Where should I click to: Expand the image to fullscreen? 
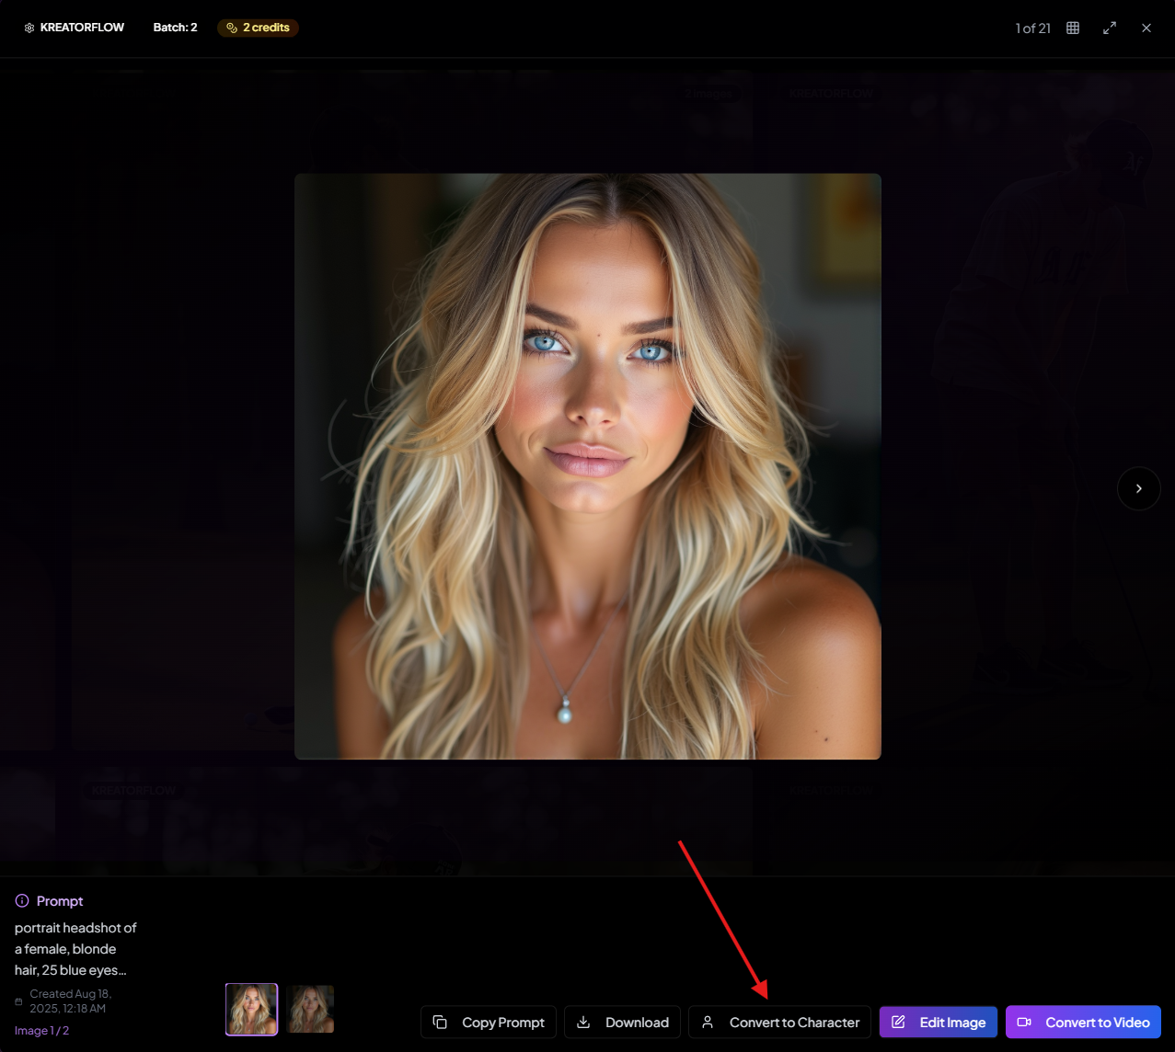[x=1110, y=28]
